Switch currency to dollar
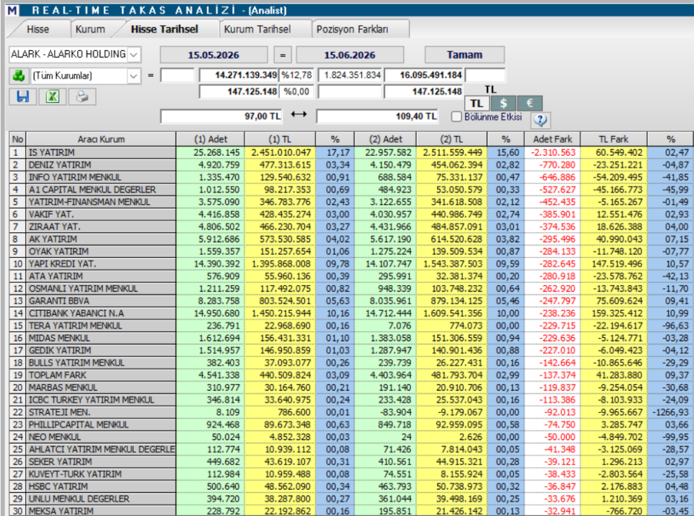This screenshot has width=694, height=516. pos(504,104)
